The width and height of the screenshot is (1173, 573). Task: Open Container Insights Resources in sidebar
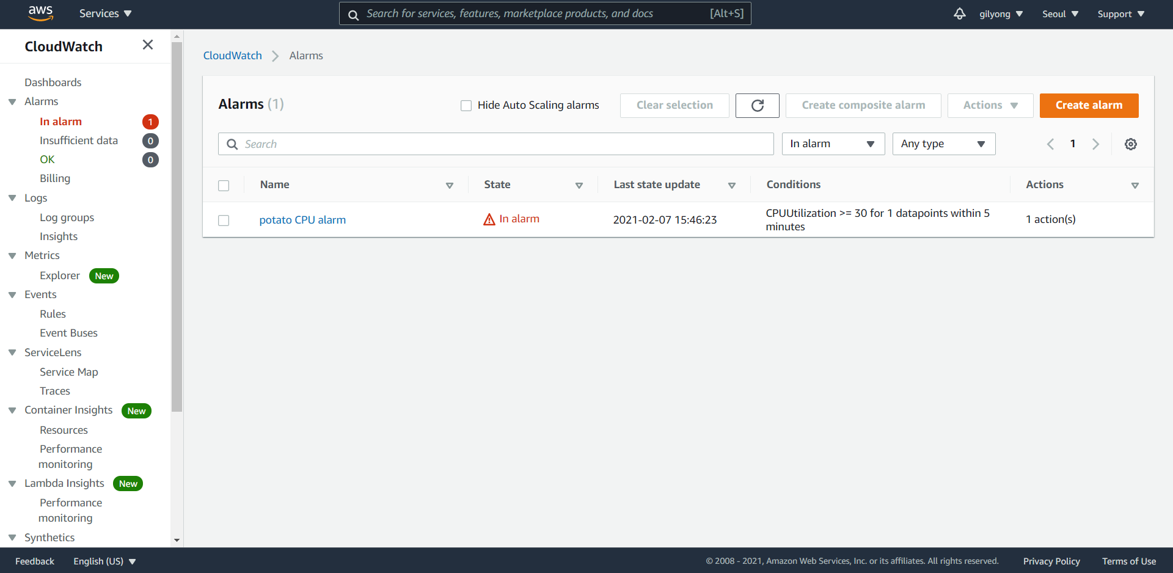point(64,430)
